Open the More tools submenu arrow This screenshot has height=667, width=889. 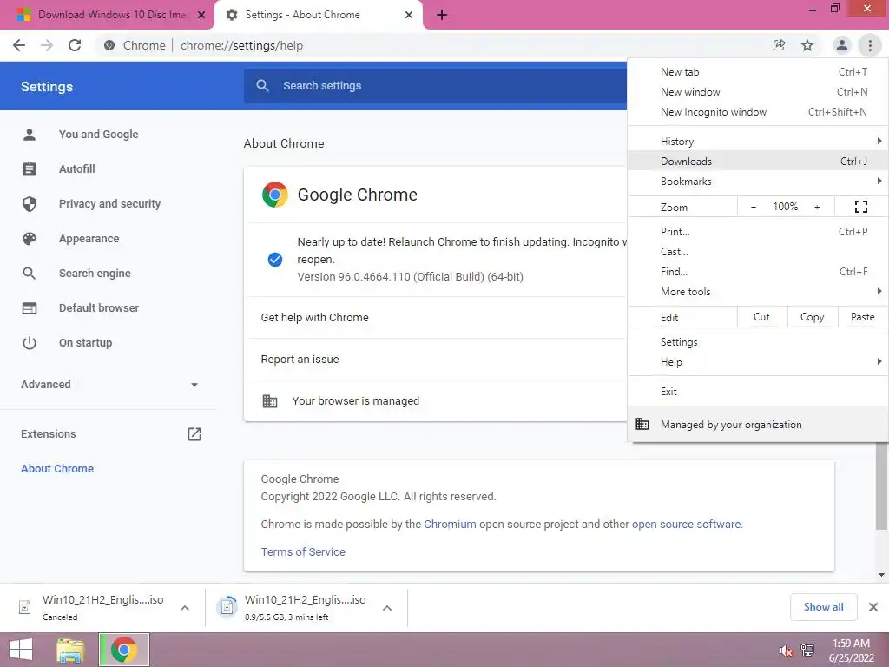click(879, 291)
